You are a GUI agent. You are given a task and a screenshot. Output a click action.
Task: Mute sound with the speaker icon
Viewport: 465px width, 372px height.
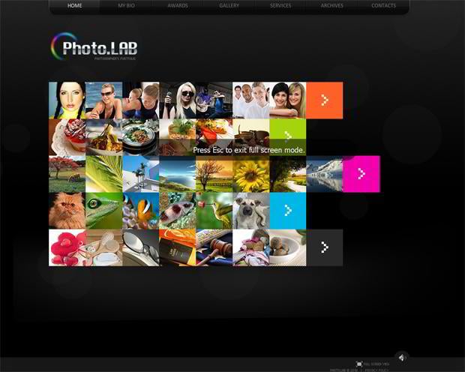pyautogui.click(x=401, y=357)
